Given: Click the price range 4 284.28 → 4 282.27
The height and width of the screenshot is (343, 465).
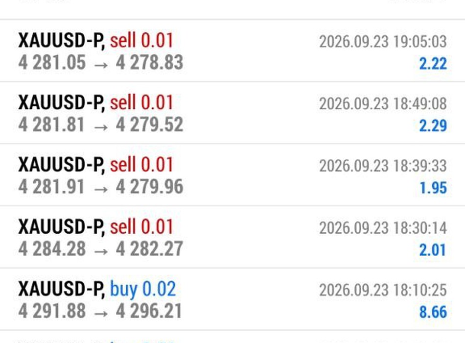Looking at the screenshot, I should pos(101,248).
